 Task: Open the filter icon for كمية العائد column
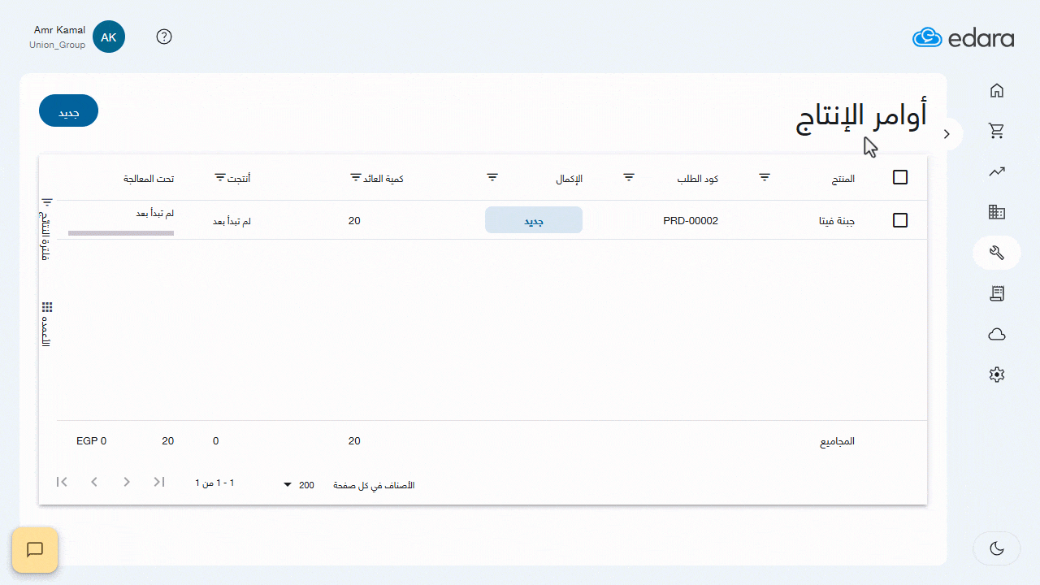[x=356, y=177]
